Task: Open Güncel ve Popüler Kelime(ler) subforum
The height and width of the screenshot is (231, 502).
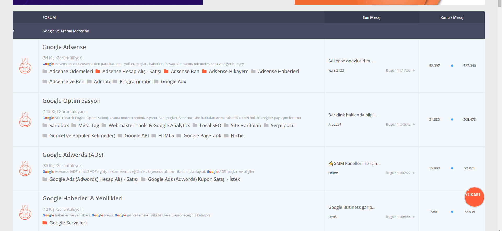Action: [82, 135]
